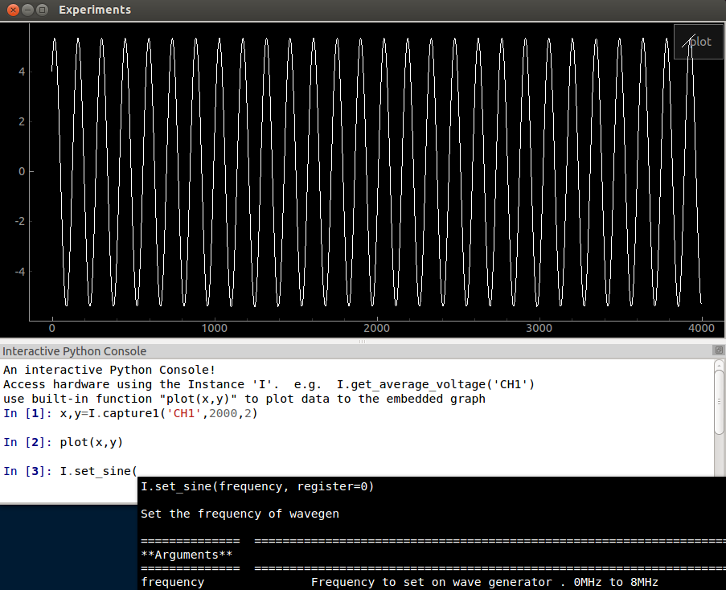Click the 'Access hardware using the Instance' line
Image resolution: width=726 pixels, height=590 pixels.
point(269,384)
